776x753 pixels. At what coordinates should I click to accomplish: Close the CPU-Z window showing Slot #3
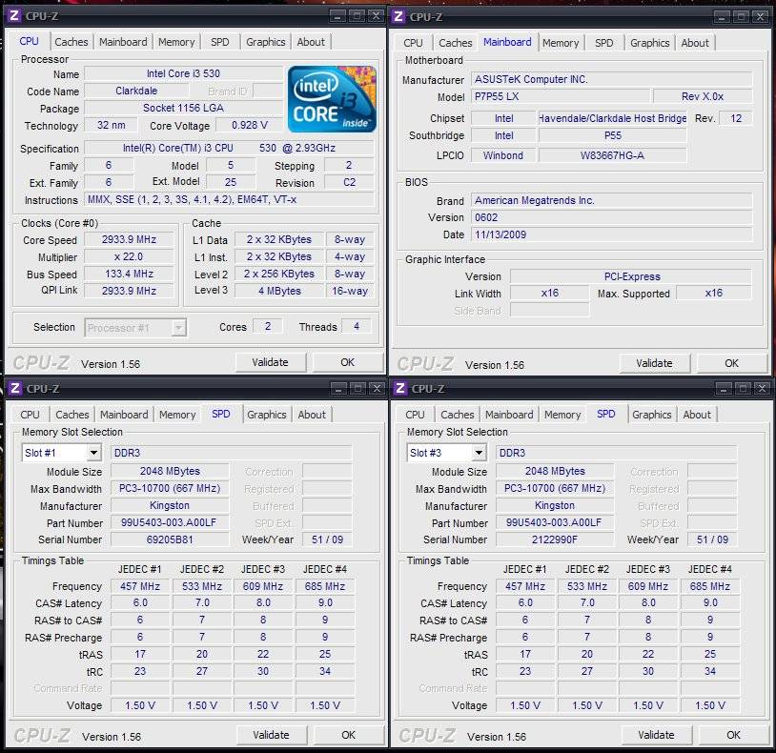point(760,388)
